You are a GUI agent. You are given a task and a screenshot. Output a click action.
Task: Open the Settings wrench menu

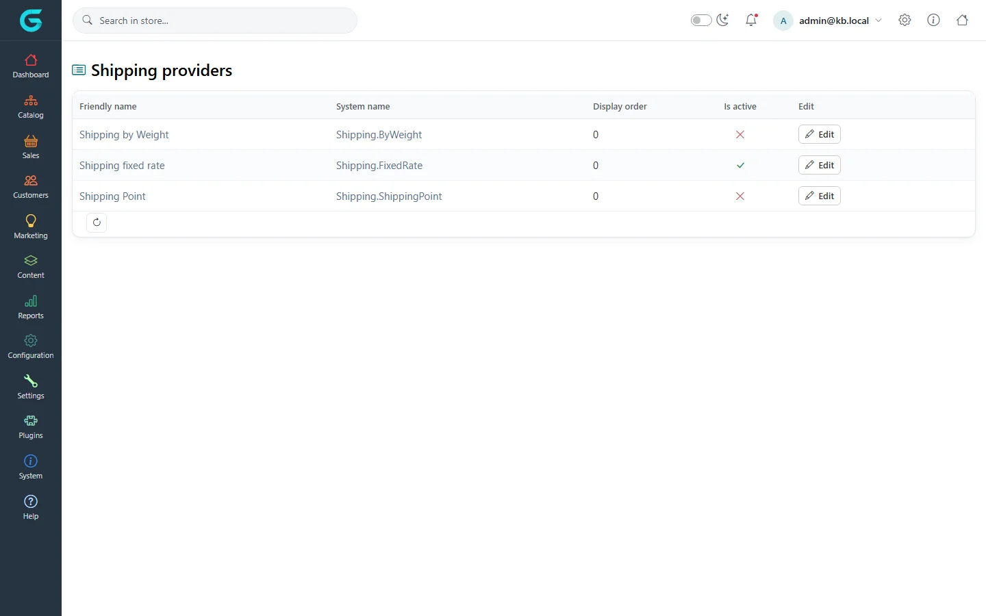pos(31,387)
